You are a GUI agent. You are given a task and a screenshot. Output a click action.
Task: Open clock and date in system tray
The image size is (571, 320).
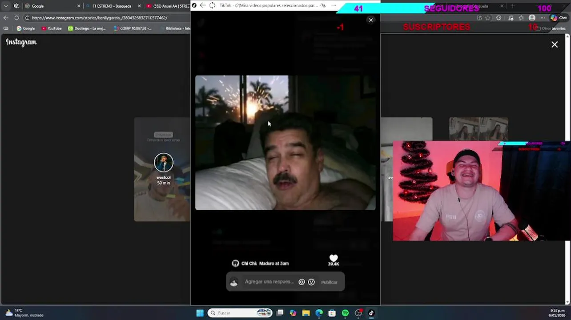558,313
